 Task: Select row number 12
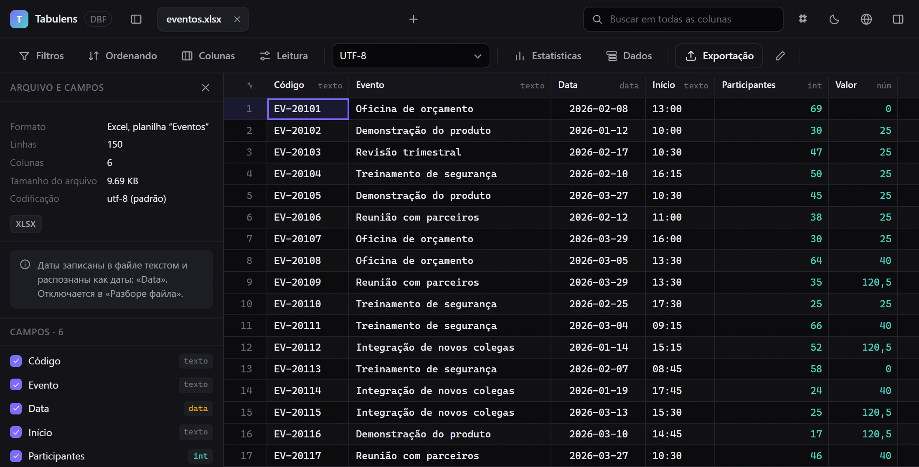[x=246, y=348]
